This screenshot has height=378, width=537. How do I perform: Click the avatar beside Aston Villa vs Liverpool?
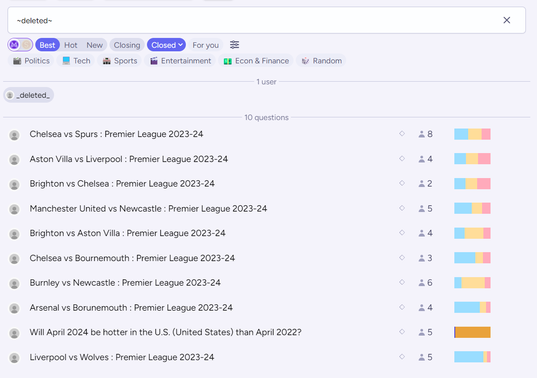tap(14, 160)
